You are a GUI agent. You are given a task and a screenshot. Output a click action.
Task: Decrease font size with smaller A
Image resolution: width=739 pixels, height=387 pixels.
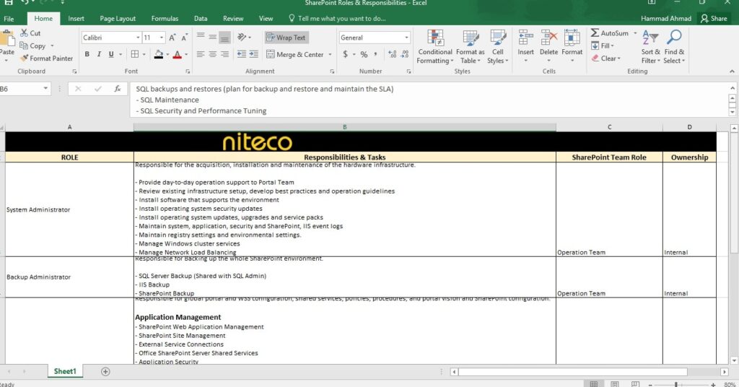(x=184, y=38)
